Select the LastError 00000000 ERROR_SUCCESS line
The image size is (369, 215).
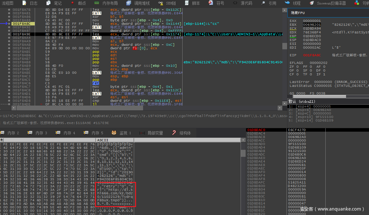[328, 82]
